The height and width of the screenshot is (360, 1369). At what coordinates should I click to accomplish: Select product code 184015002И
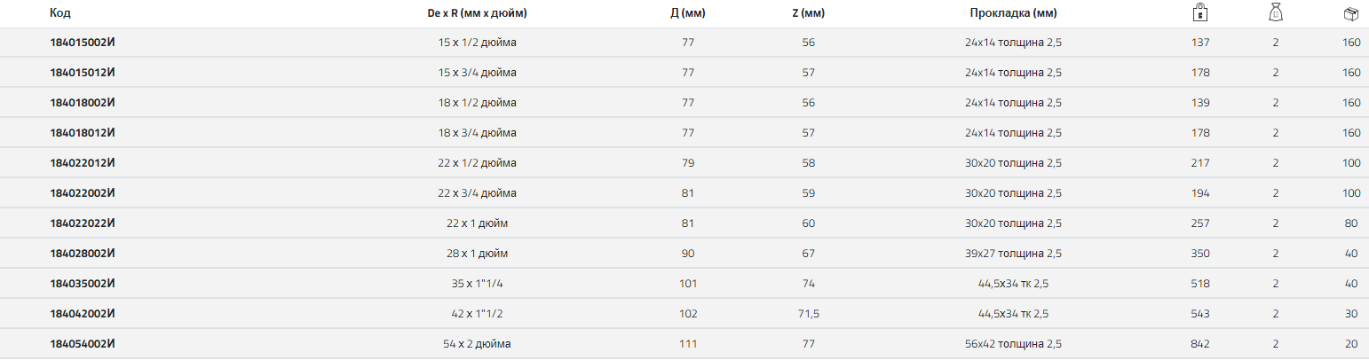[x=83, y=42]
